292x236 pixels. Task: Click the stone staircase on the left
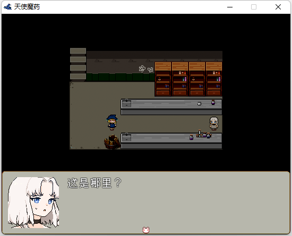coord(78,64)
